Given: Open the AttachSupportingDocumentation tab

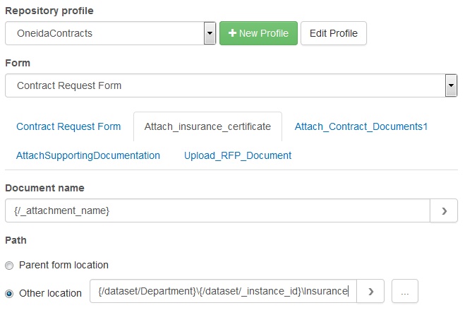Looking at the screenshot, I should pos(88,155).
